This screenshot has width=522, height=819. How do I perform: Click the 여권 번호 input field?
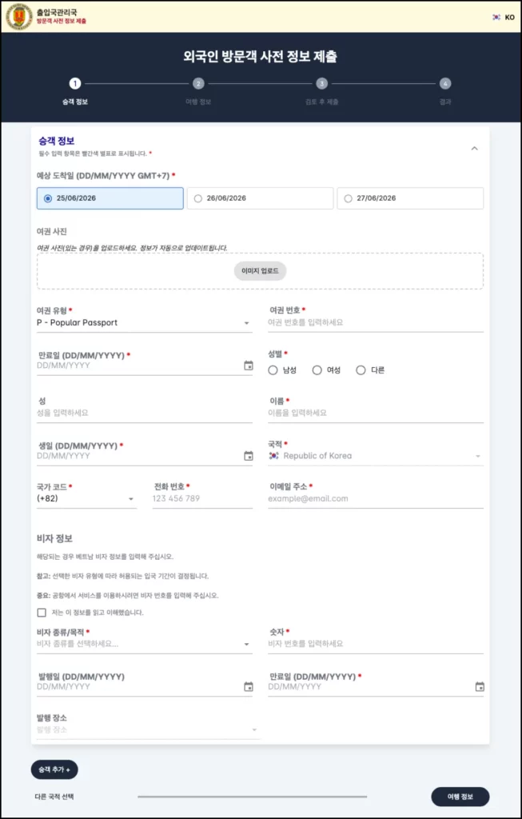click(x=376, y=323)
